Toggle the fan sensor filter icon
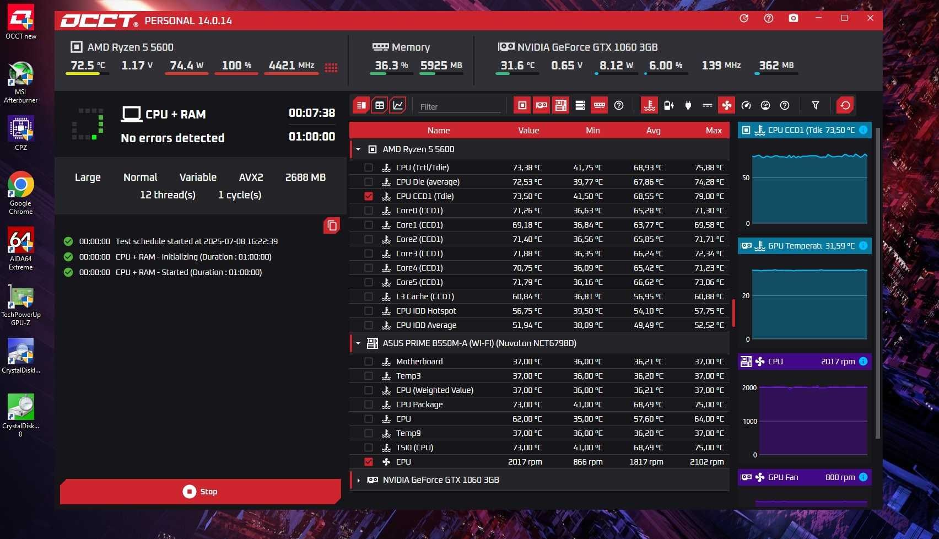The image size is (939, 539). (727, 105)
